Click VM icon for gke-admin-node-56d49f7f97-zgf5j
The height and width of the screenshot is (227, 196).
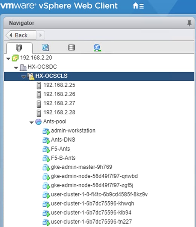click(x=46, y=186)
